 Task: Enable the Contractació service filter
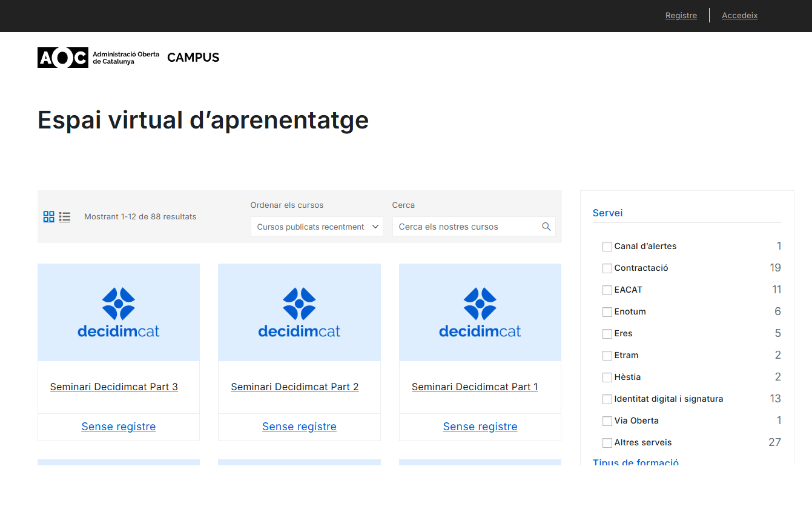(607, 268)
